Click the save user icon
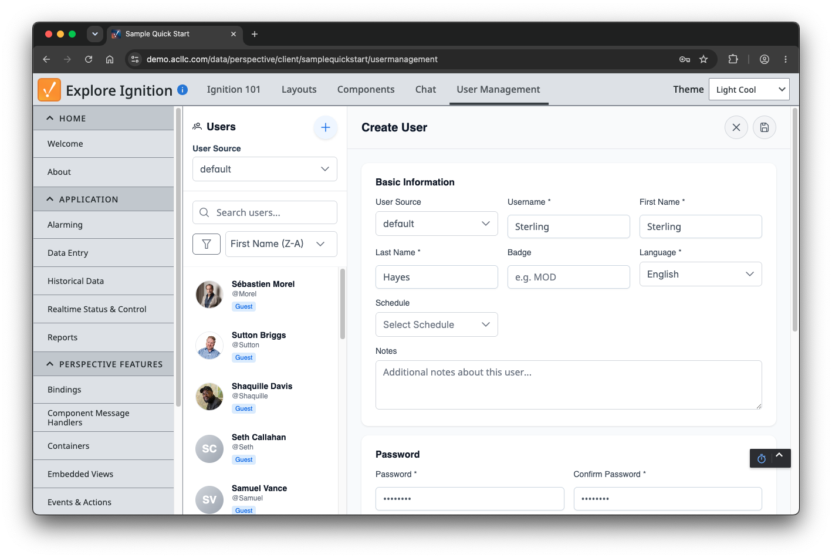 (765, 127)
